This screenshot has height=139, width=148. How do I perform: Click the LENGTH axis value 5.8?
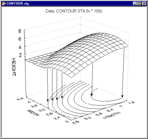(x=99, y=114)
